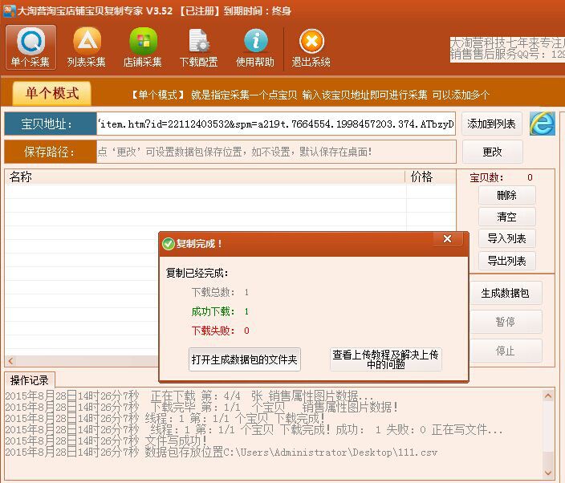Screen dimensions: 565x483
Task: Click the log scrollbar down arrow
Action: coord(548,473)
